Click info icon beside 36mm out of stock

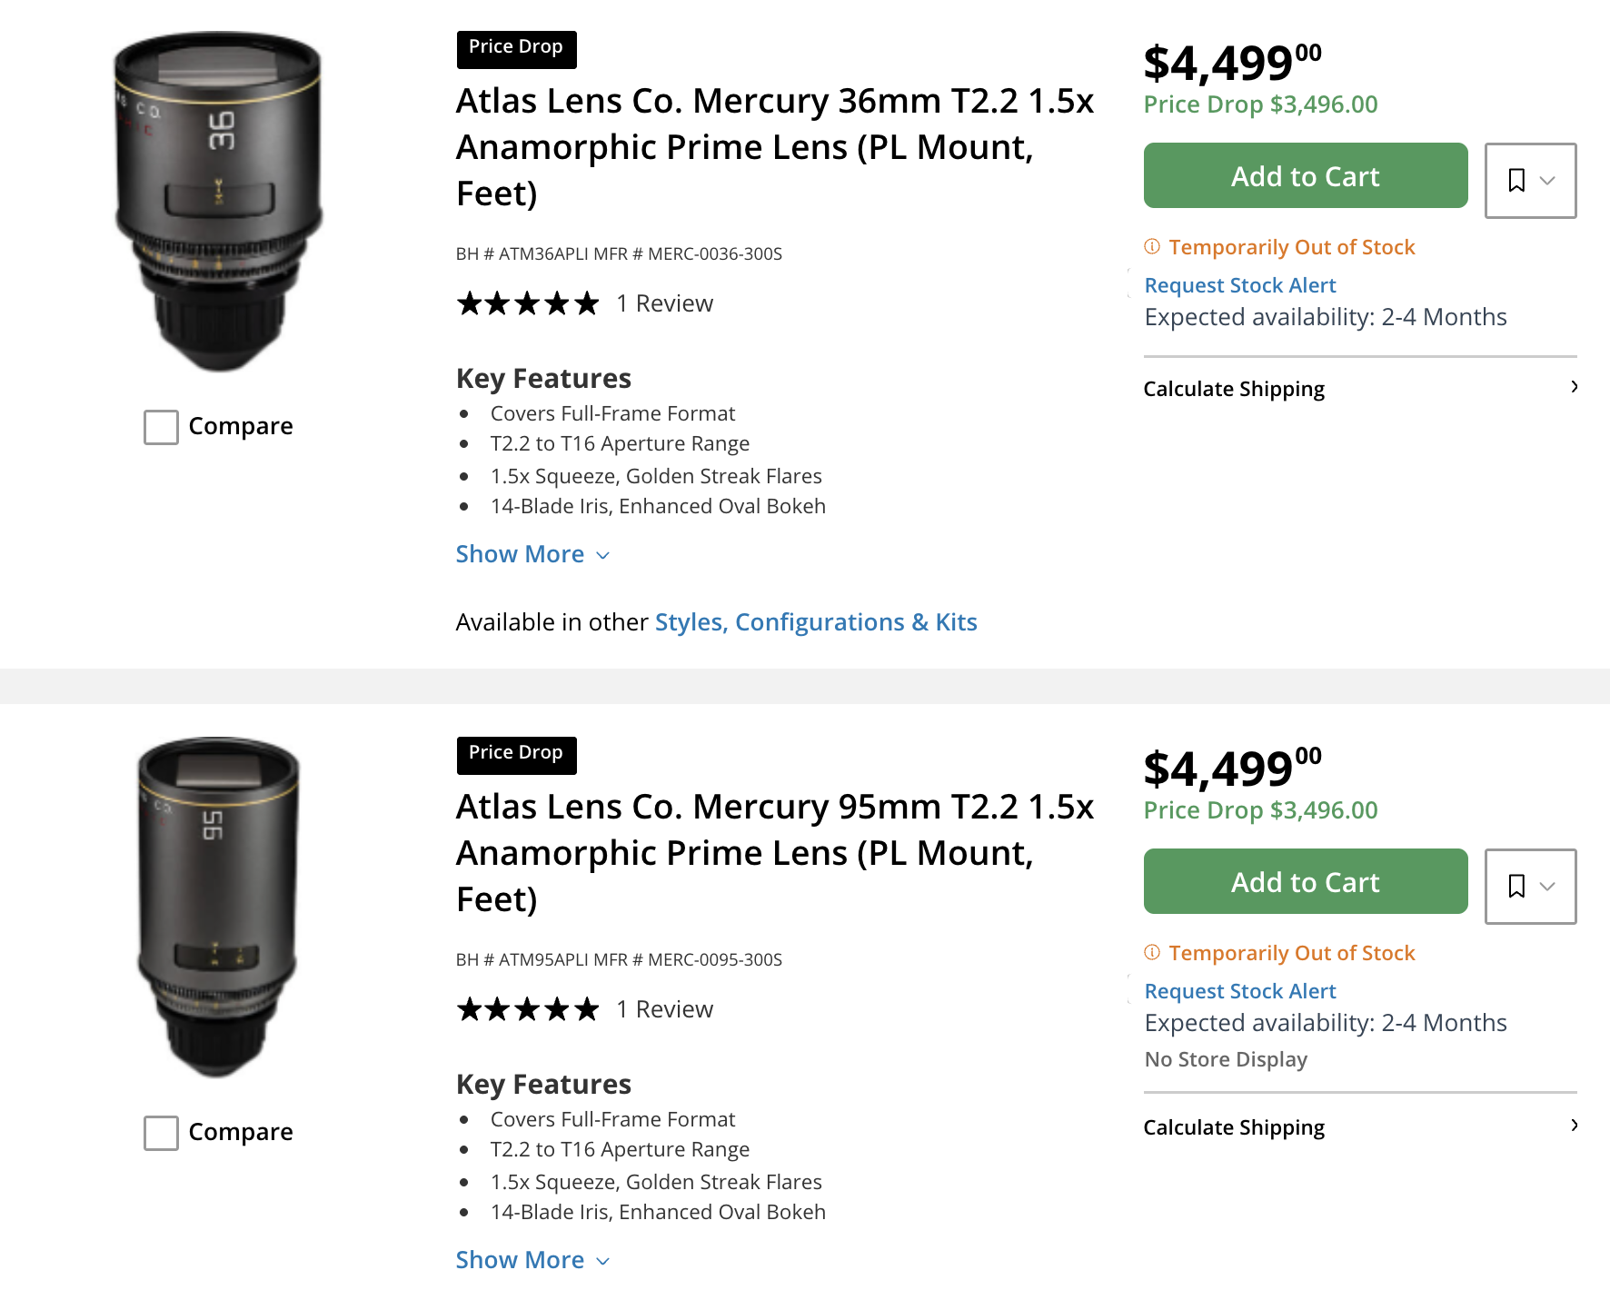[x=1152, y=246]
